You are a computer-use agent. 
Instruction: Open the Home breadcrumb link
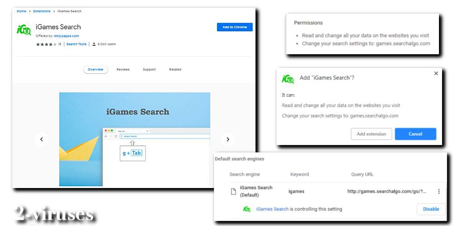pyautogui.click(x=21, y=11)
